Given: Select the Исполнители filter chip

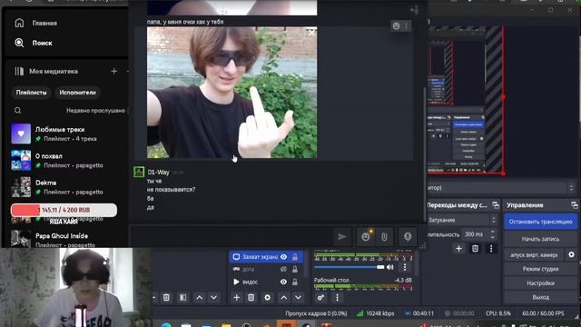Looking at the screenshot, I should 77,93.
